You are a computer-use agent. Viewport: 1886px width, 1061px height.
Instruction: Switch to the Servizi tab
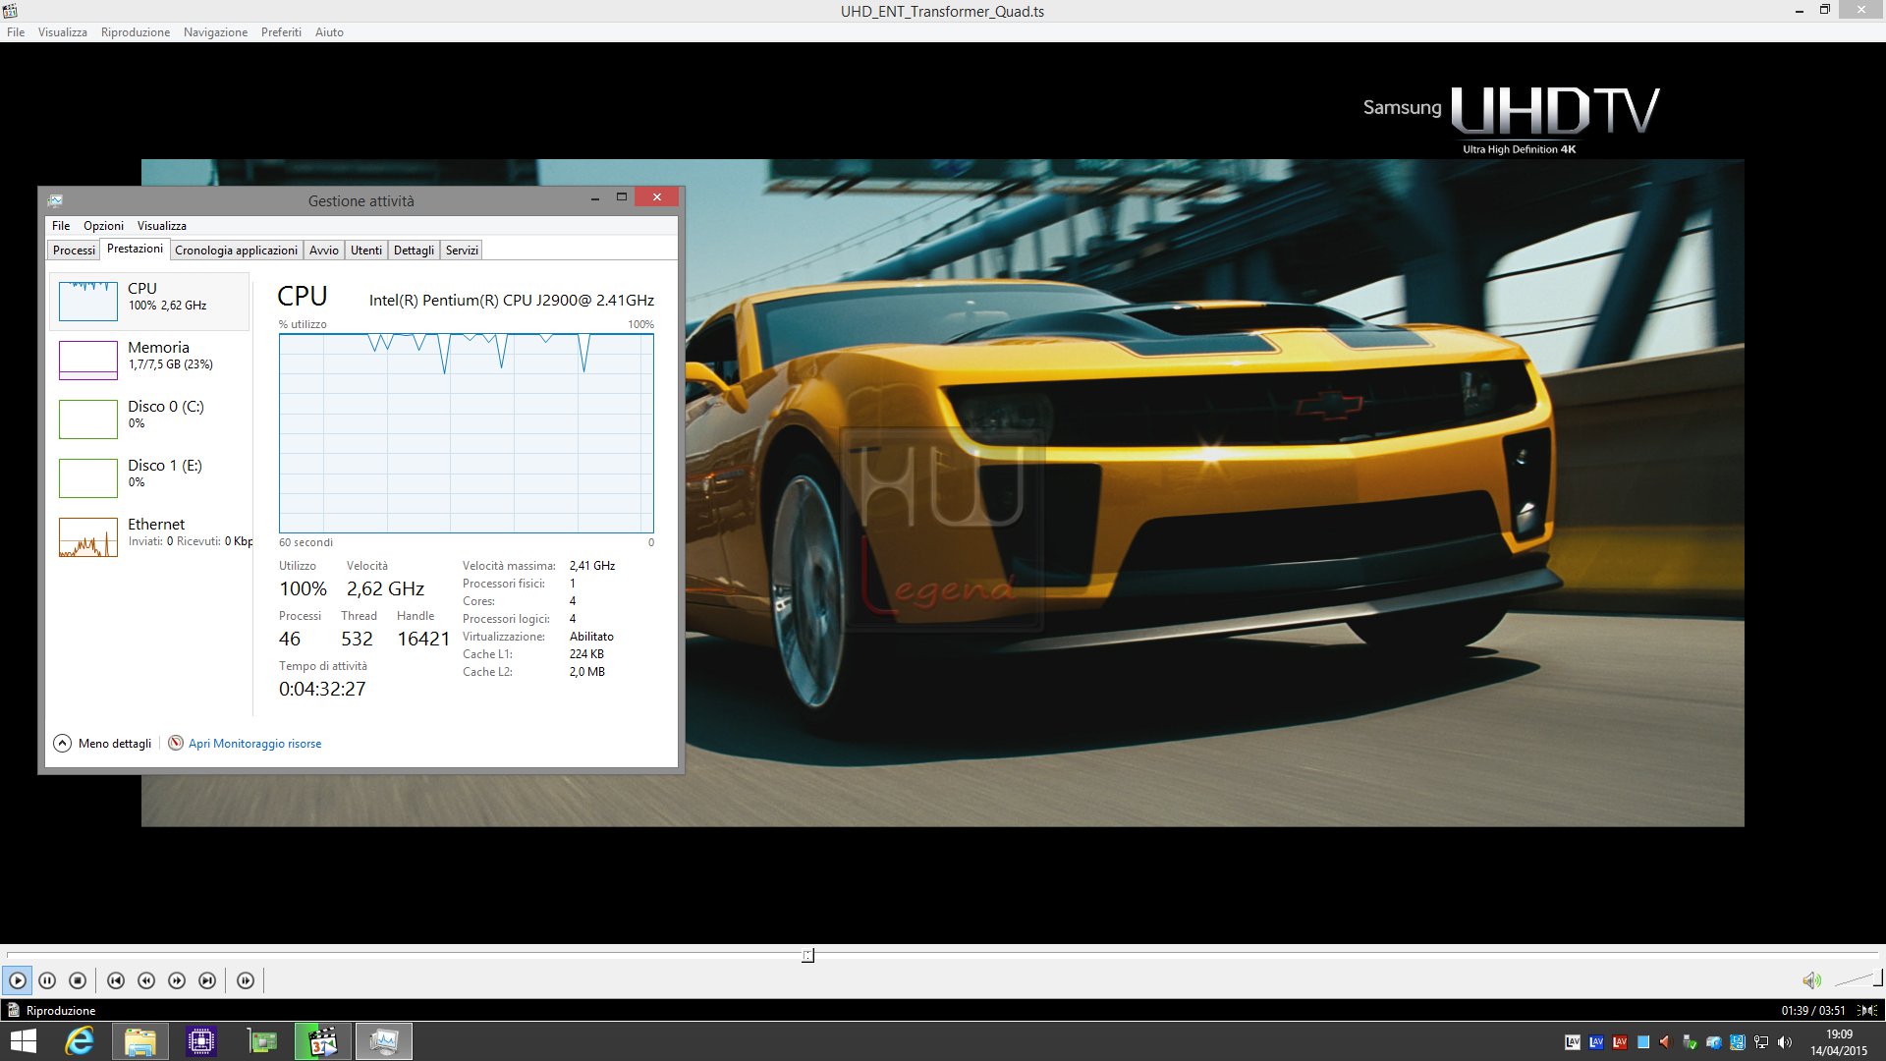(x=462, y=251)
